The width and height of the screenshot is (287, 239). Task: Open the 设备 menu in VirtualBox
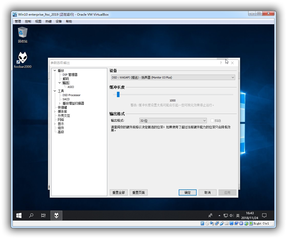click(x=58, y=21)
